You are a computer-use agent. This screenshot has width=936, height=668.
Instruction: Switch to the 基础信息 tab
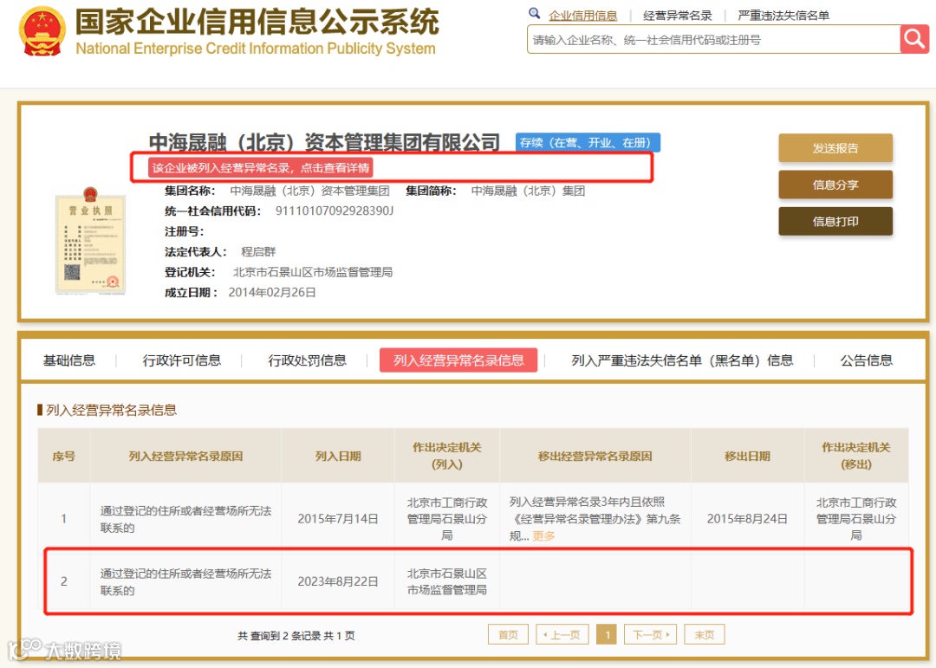tap(69, 360)
